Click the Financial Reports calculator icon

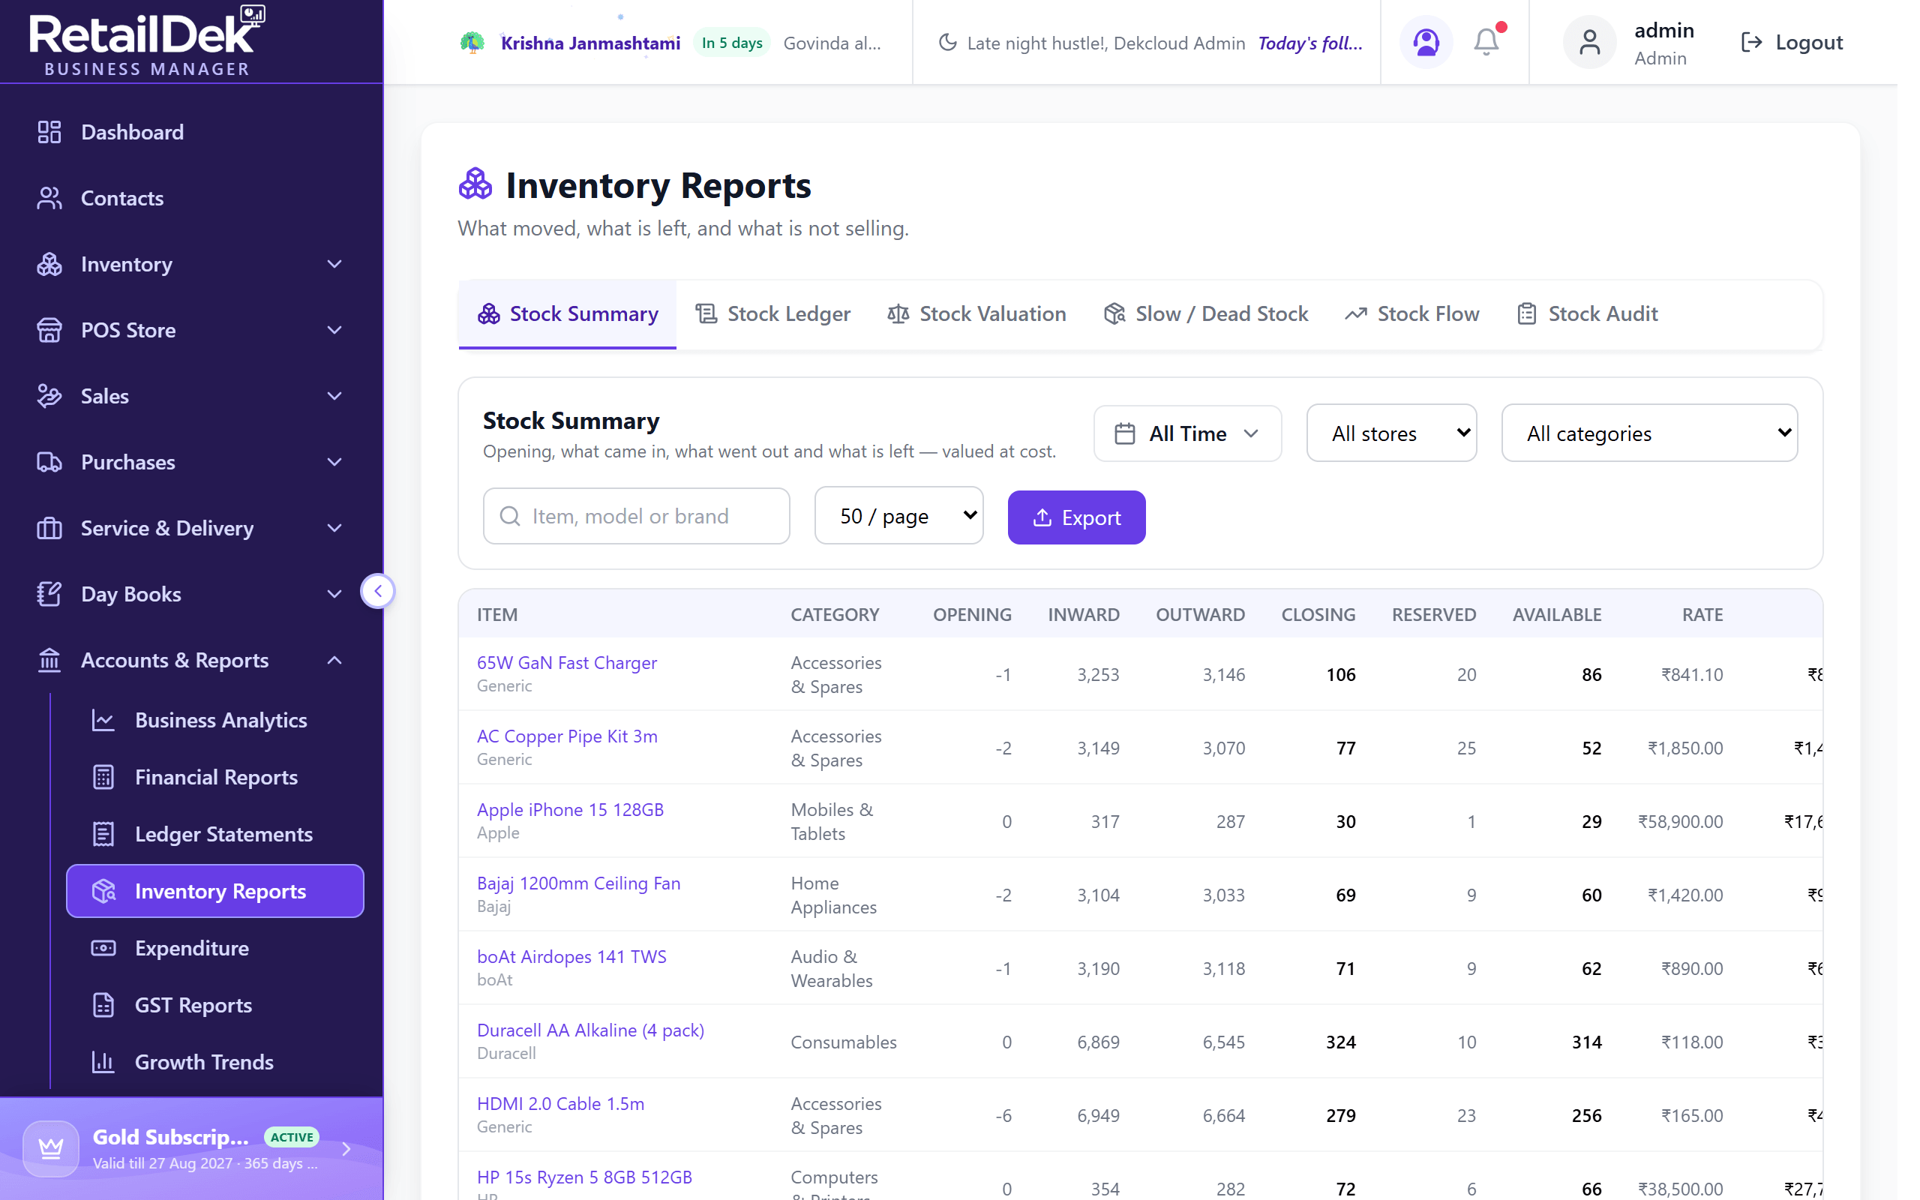[x=103, y=777]
